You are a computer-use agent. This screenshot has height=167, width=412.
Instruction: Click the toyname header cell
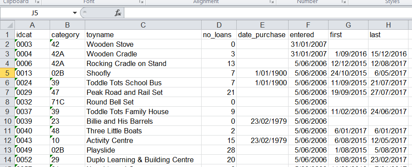pyautogui.click(x=143, y=35)
